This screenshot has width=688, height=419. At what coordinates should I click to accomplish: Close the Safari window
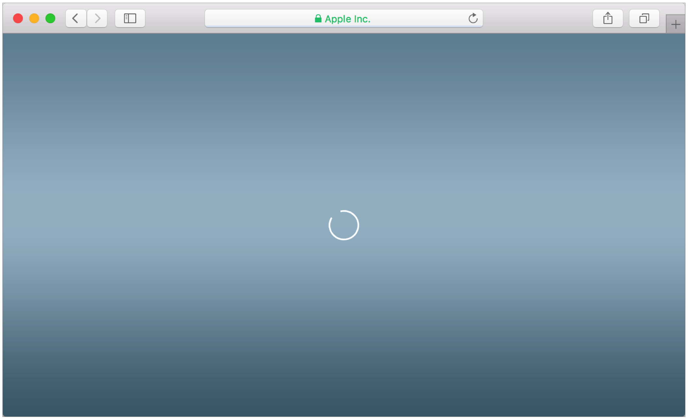[18, 18]
